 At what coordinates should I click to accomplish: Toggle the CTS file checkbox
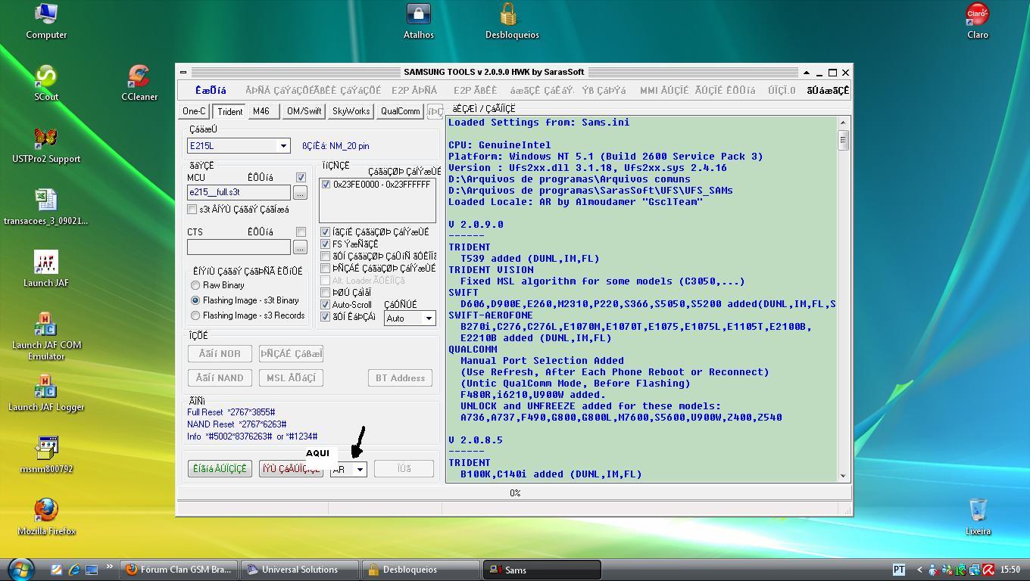pos(301,232)
